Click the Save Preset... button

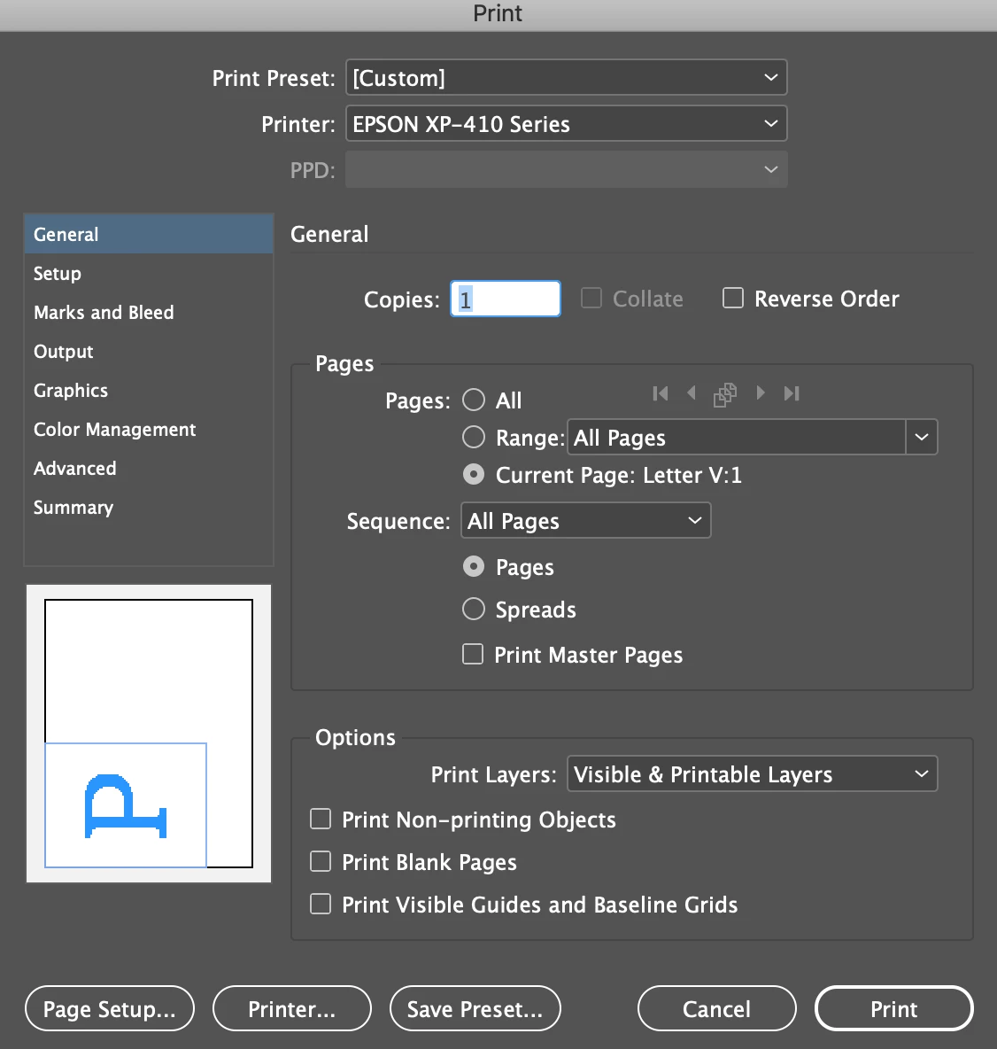click(475, 1008)
